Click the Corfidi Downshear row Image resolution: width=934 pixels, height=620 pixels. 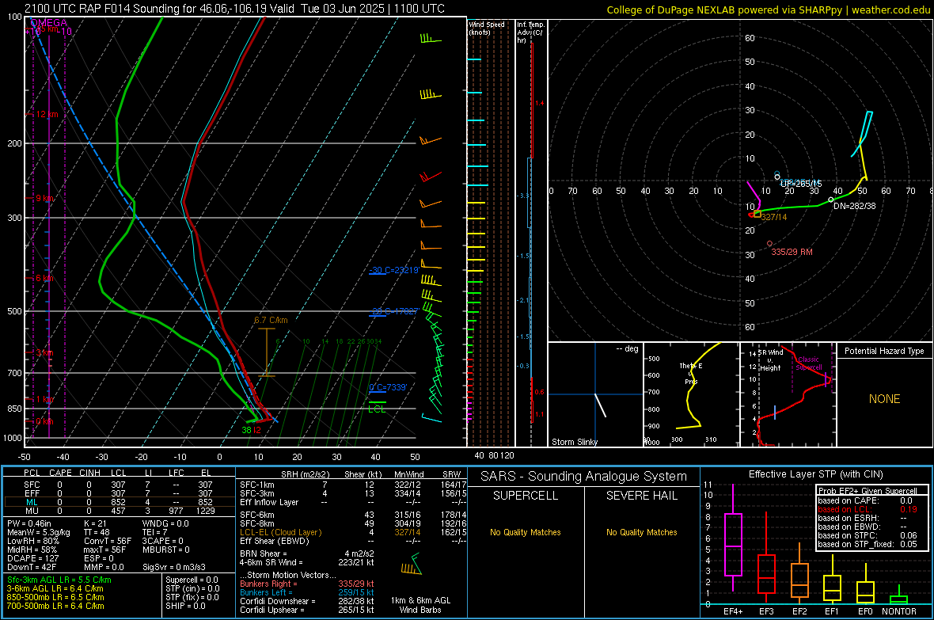[x=307, y=601]
